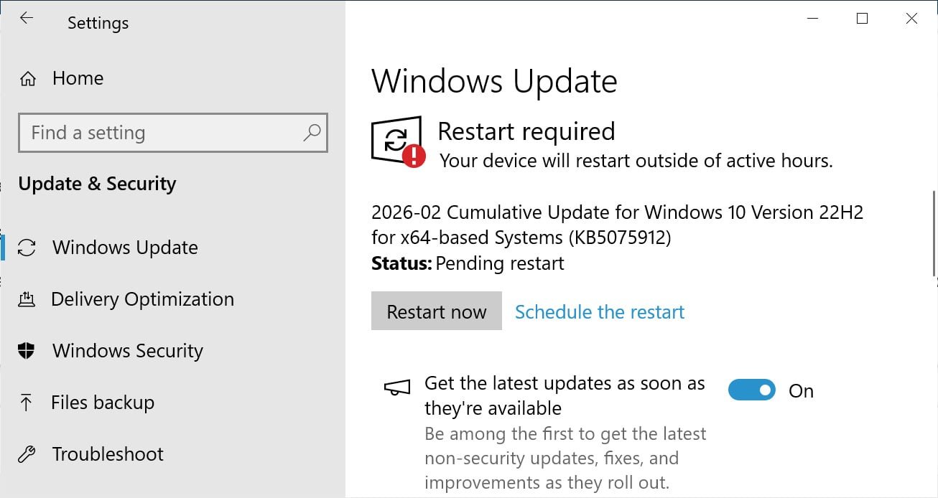Image resolution: width=938 pixels, height=498 pixels.
Task: Click the restart required monitor icon
Action: pos(396,141)
